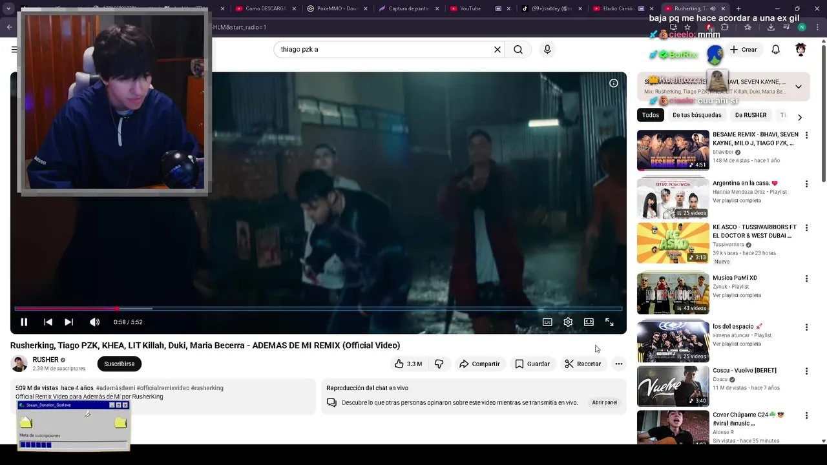Seek along the video progress bar
Screen dimensions: 827x465
point(318,309)
